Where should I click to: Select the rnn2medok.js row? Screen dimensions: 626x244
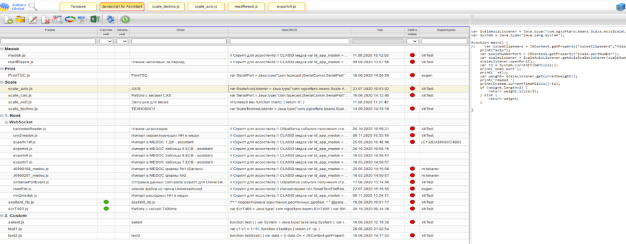pos(235,195)
